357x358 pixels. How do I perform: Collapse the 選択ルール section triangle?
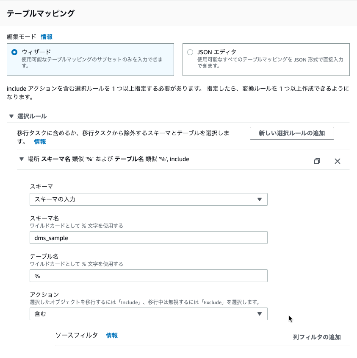click(11, 116)
